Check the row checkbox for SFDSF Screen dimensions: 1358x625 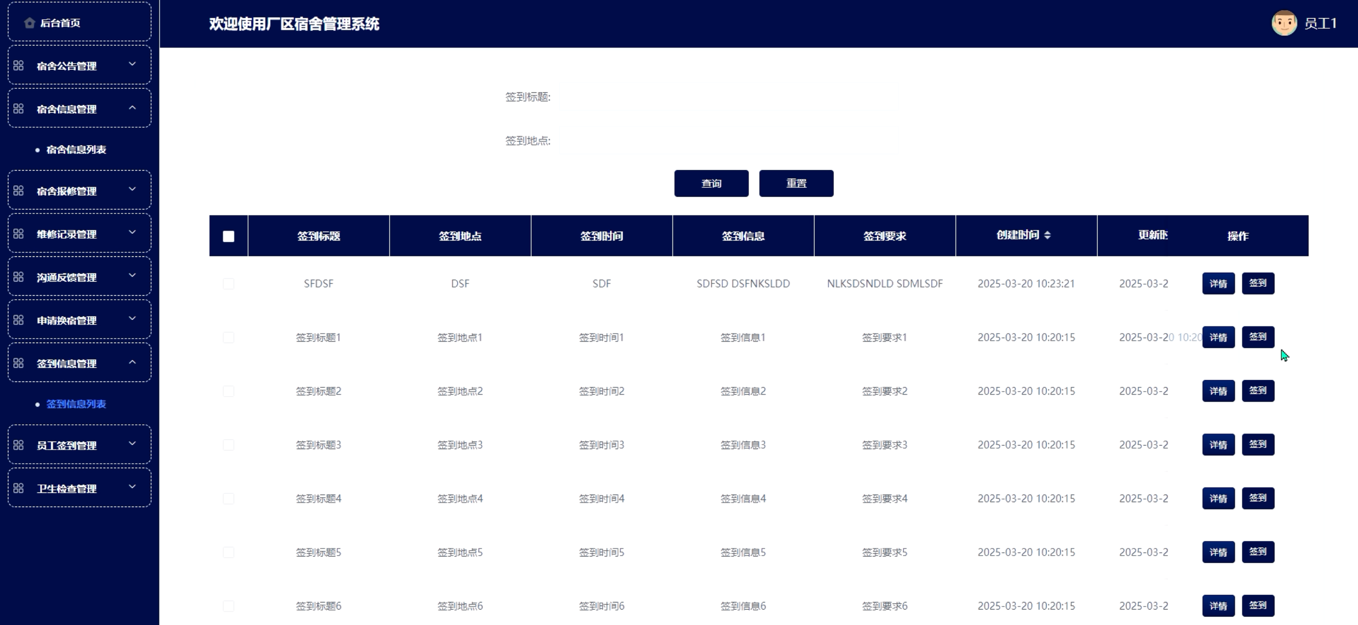[228, 283]
